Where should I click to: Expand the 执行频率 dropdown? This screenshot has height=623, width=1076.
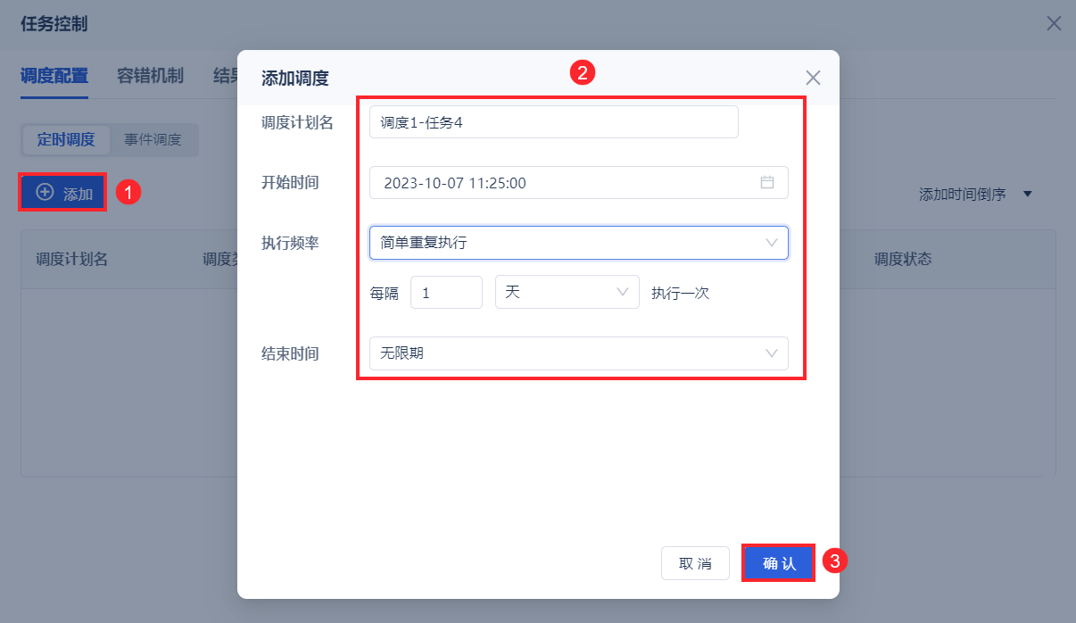pyautogui.click(x=579, y=243)
